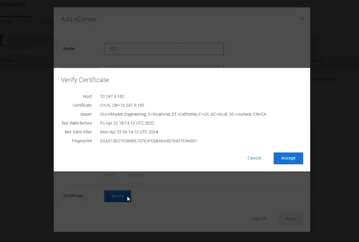
Task: Click the Verify certificate button
Action: coord(117,196)
